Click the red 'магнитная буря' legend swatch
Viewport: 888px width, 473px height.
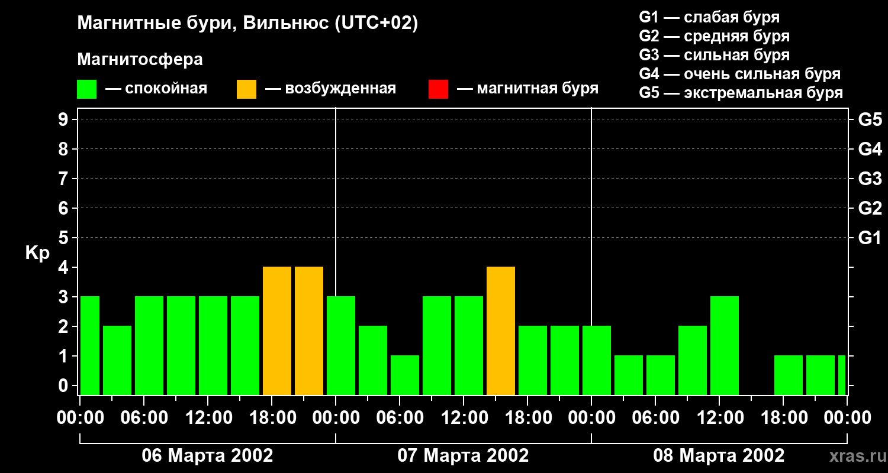pyautogui.click(x=439, y=89)
